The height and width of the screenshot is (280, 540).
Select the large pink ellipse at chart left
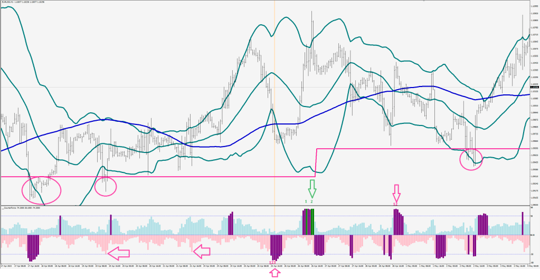click(41, 190)
